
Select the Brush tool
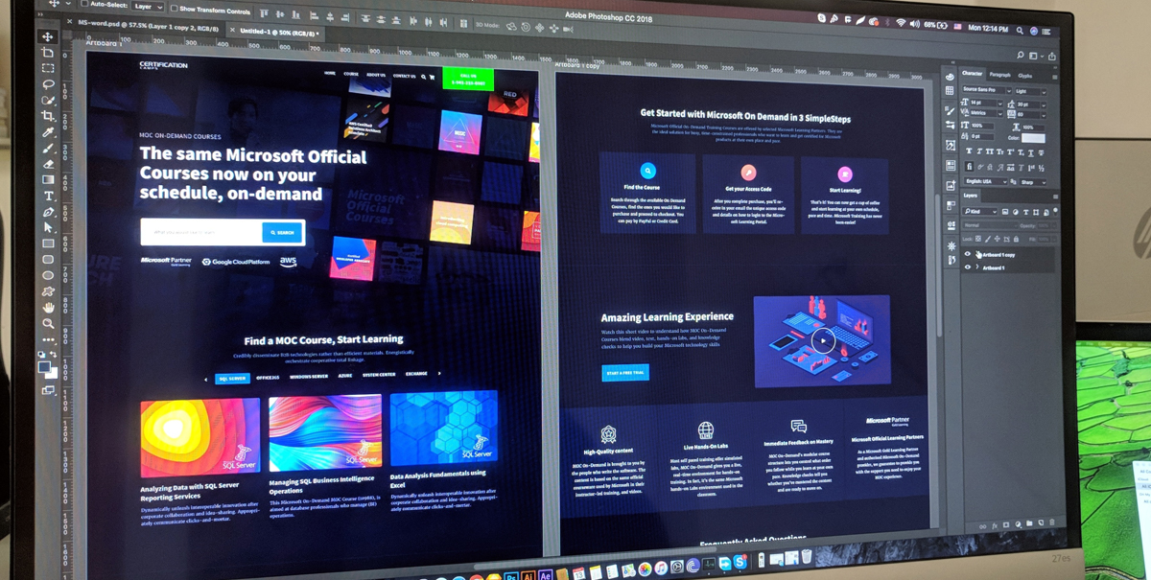[x=48, y=149]
